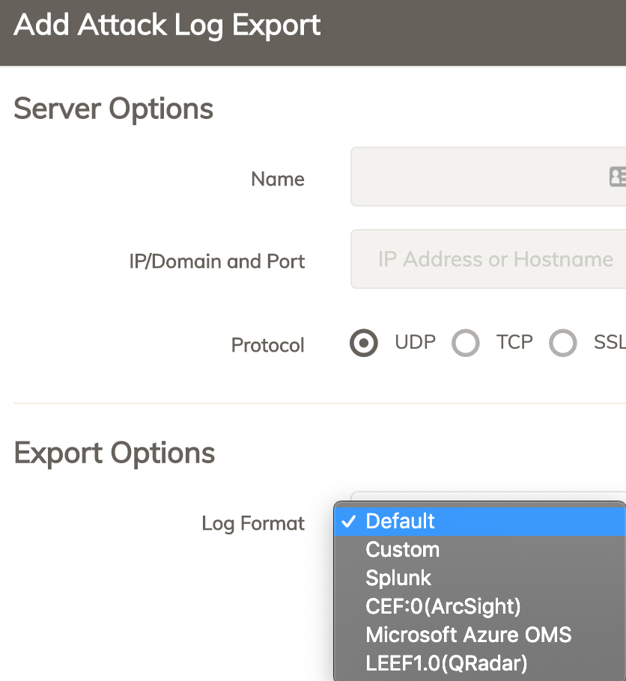Focus the Name text input
This screenshot has height=681, width=626.
point(479,177)
